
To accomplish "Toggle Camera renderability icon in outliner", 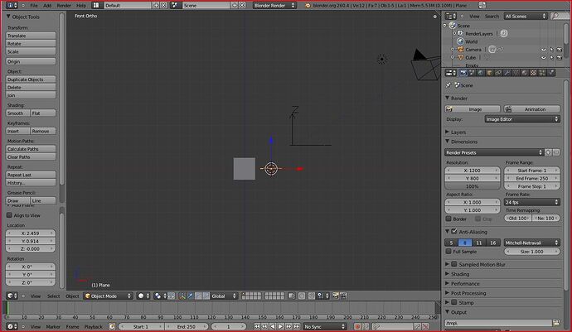I will click(x=560, y=50).
